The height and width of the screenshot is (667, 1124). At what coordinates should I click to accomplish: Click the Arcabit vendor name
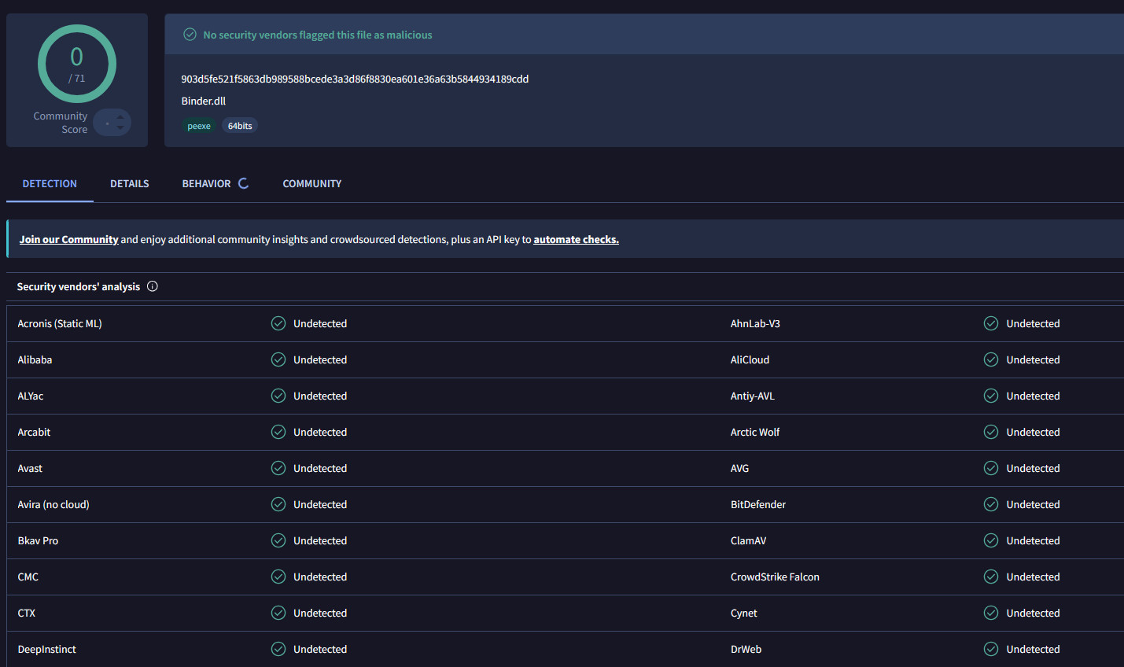(34, 432)
